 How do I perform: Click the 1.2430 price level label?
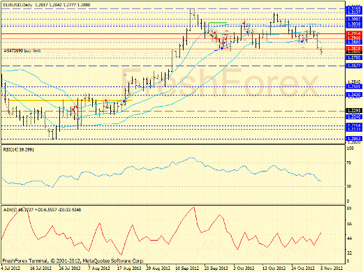354,95
